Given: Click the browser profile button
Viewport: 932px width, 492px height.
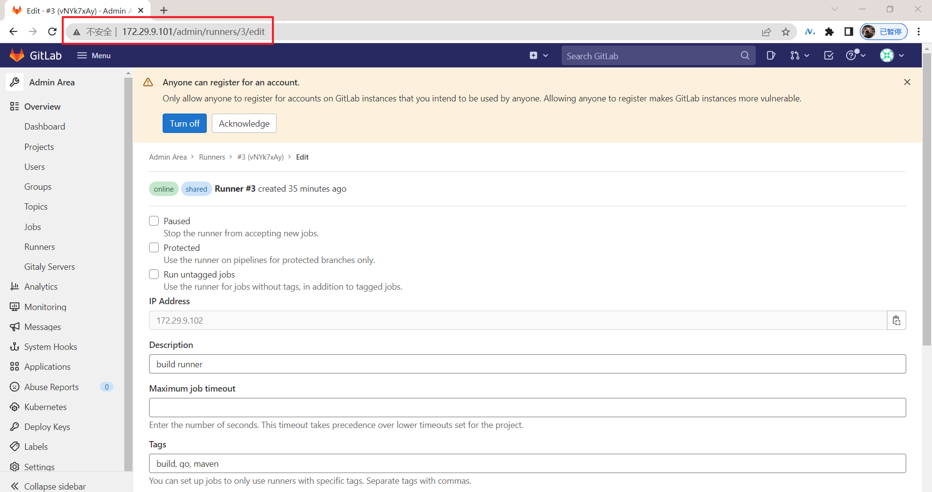Looking at the screenshot, I should (x=883, y=32).
